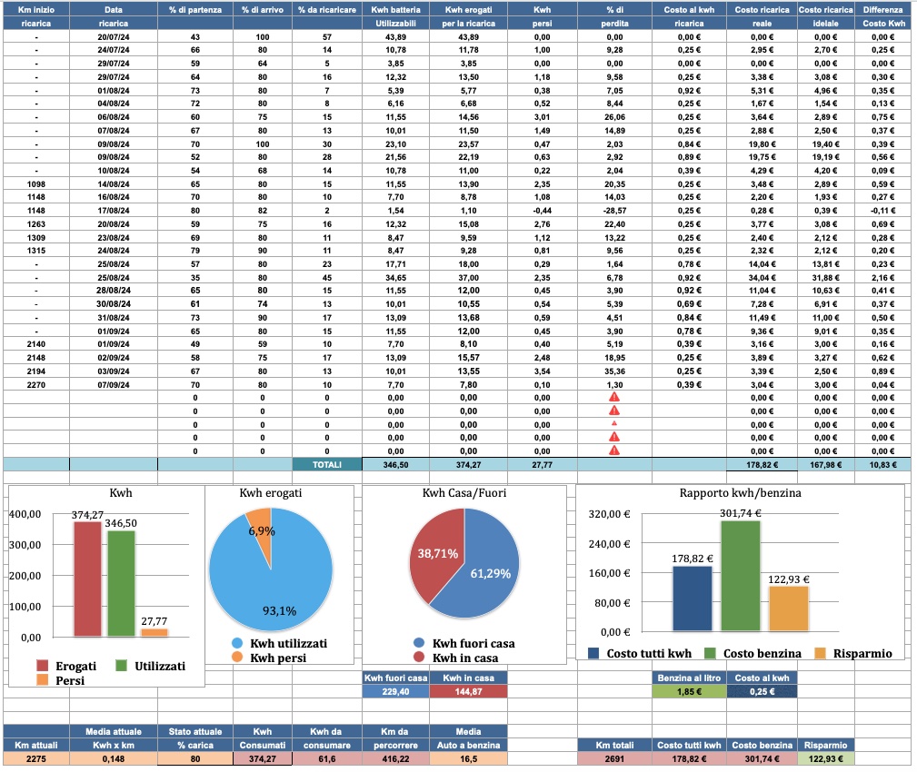
Task: Click the TOTALI label cell
Action: [x=326, y=464]
